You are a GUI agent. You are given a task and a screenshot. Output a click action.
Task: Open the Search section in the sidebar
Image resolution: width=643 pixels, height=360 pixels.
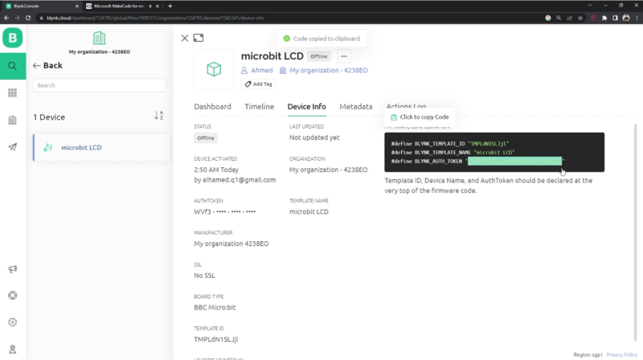13,66
